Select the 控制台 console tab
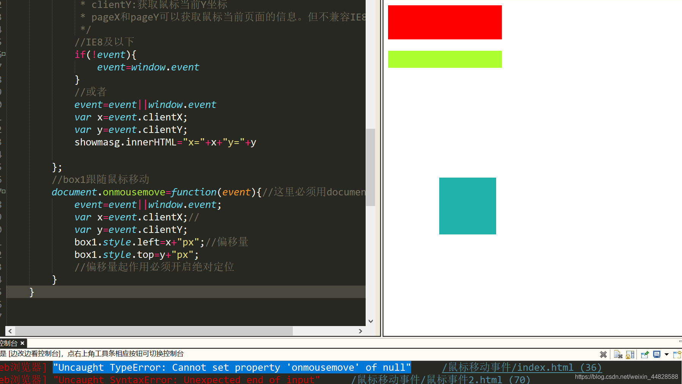This screenshot has width=682, height=384. click(9, 343)
